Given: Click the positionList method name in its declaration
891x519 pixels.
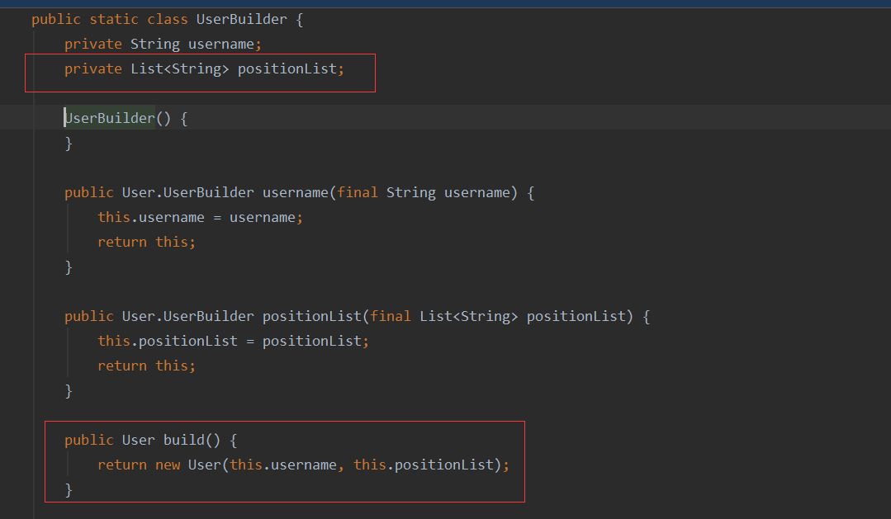Looking at the screenshot, I should point(311,316).
